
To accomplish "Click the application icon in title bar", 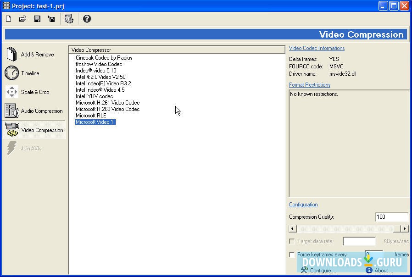I will coord(6,6).
